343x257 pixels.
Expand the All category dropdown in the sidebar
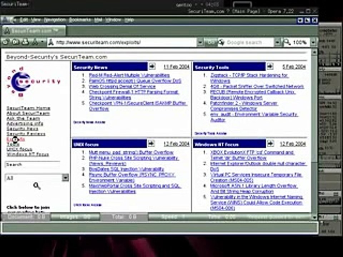click(65, 178)
